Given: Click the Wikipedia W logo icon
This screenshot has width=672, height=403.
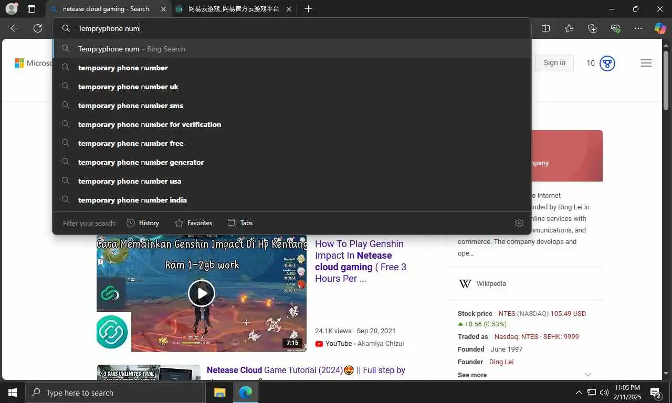Looking at the screenshot, I should [465, 283].
